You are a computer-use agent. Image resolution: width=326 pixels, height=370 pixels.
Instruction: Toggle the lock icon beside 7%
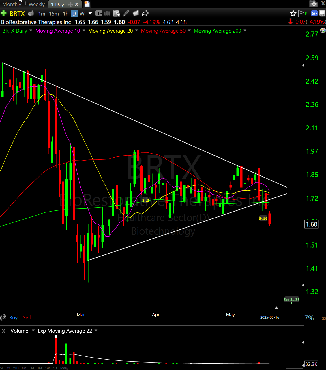324,318
